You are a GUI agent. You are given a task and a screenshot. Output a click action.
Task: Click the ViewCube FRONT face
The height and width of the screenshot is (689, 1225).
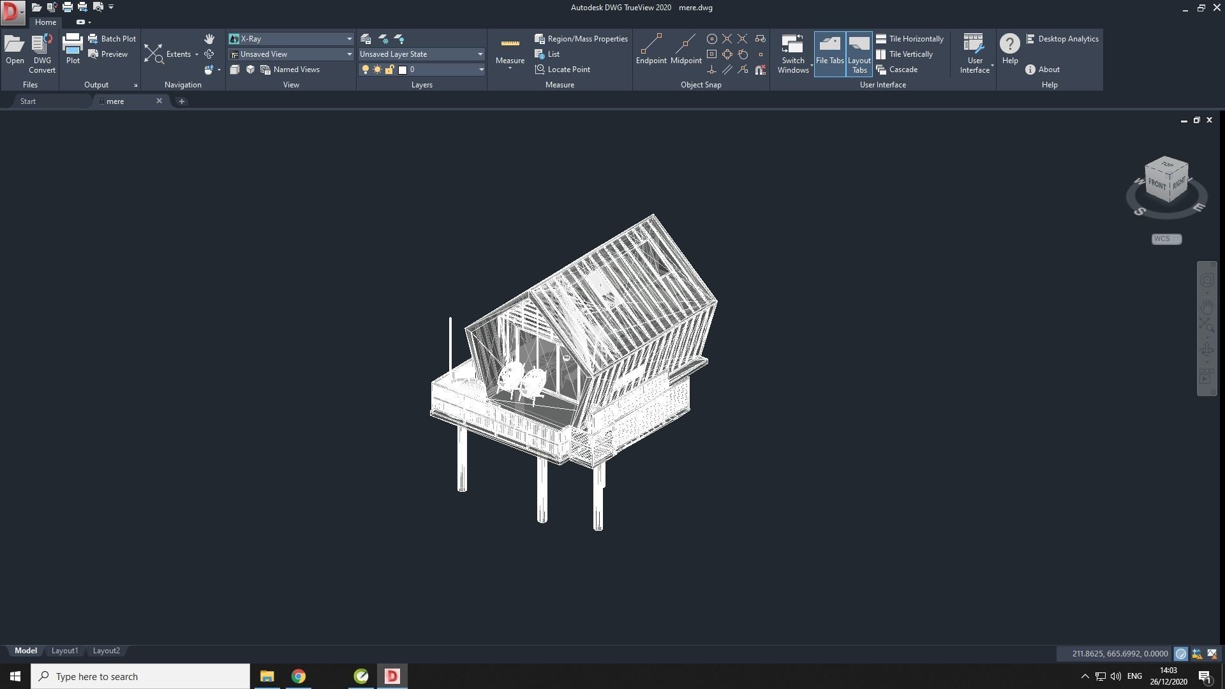[x=1157, y=184]
